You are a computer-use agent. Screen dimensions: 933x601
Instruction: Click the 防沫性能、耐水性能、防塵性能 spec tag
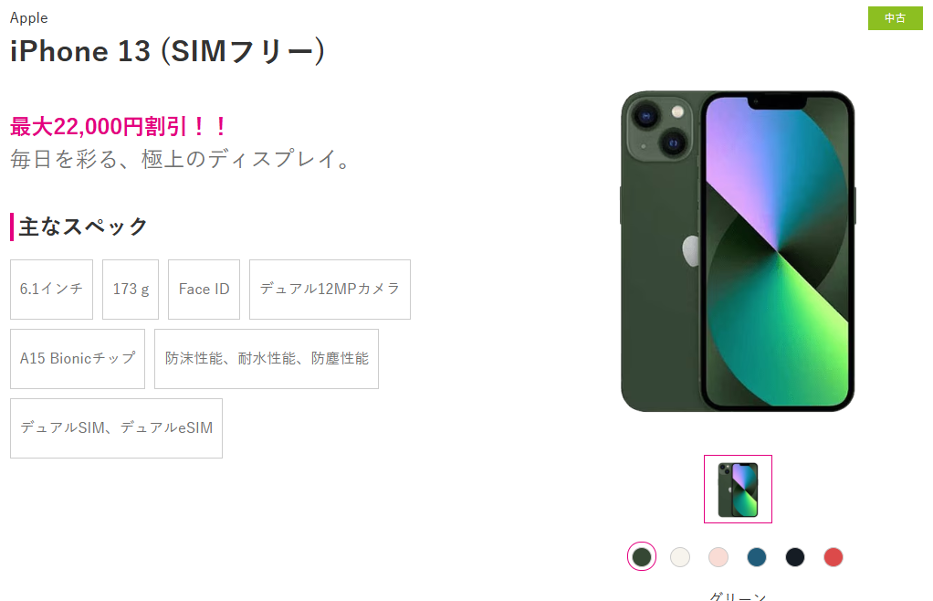pos(267,359)
